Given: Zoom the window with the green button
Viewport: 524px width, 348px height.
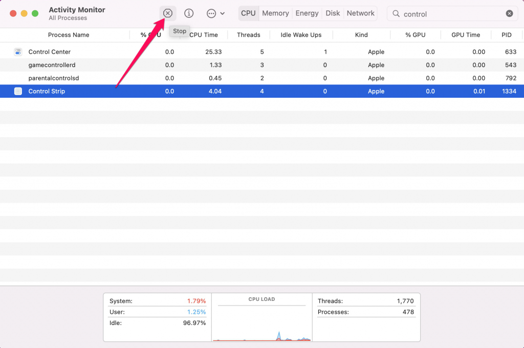Looking at the screenshot, I should 35,13.
